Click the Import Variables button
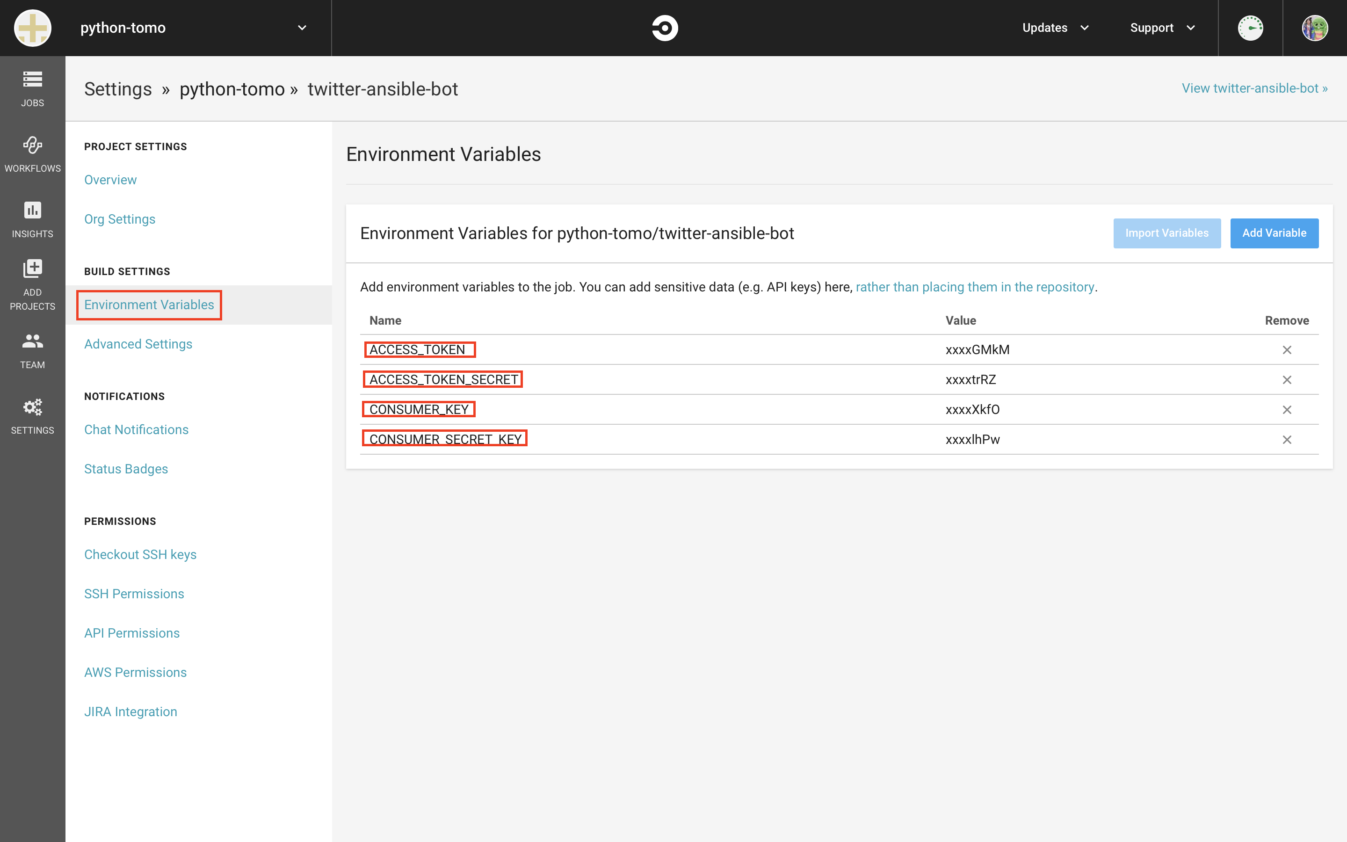 pos(1166,233)
